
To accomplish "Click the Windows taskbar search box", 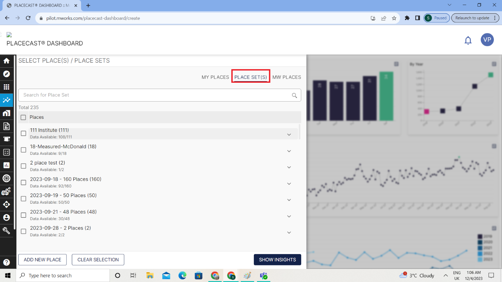I will click(63, 275).
